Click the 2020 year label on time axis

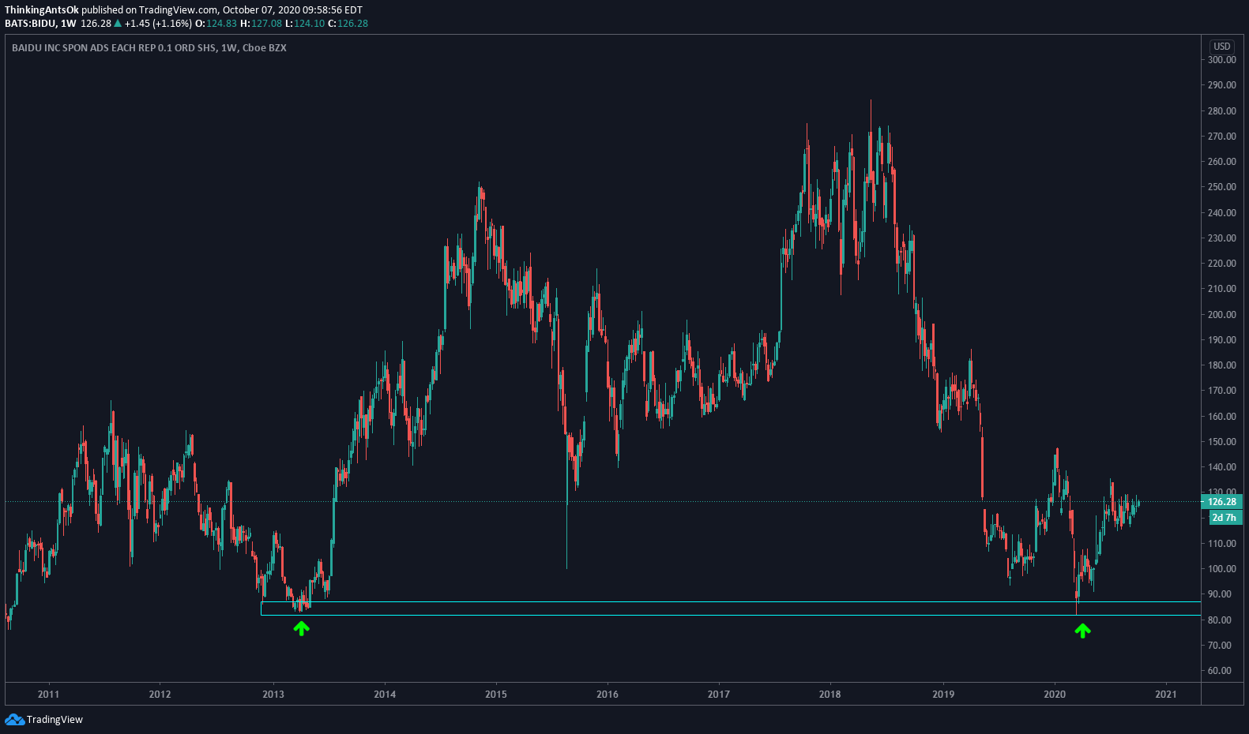(x=1055, y=695)
